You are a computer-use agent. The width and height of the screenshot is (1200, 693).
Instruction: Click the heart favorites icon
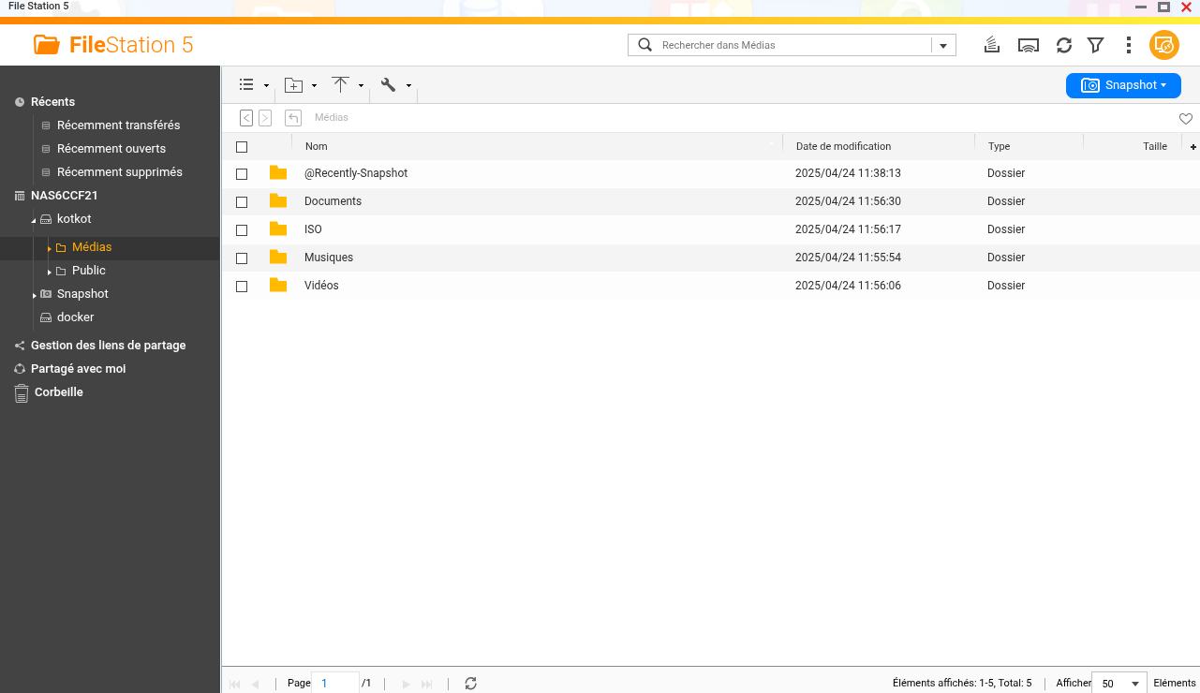click(x=1186, y=119)
